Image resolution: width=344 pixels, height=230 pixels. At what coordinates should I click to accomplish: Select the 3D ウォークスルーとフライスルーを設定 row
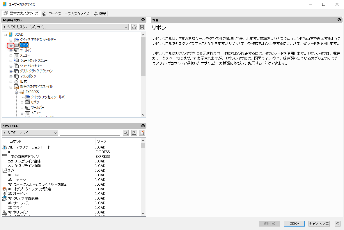tap(72, 184)
